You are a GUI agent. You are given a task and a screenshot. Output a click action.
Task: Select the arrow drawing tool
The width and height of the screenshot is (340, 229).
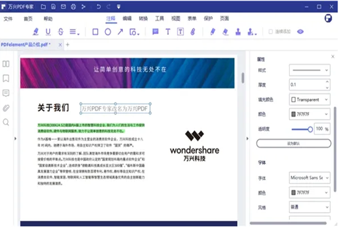[120, 32]
